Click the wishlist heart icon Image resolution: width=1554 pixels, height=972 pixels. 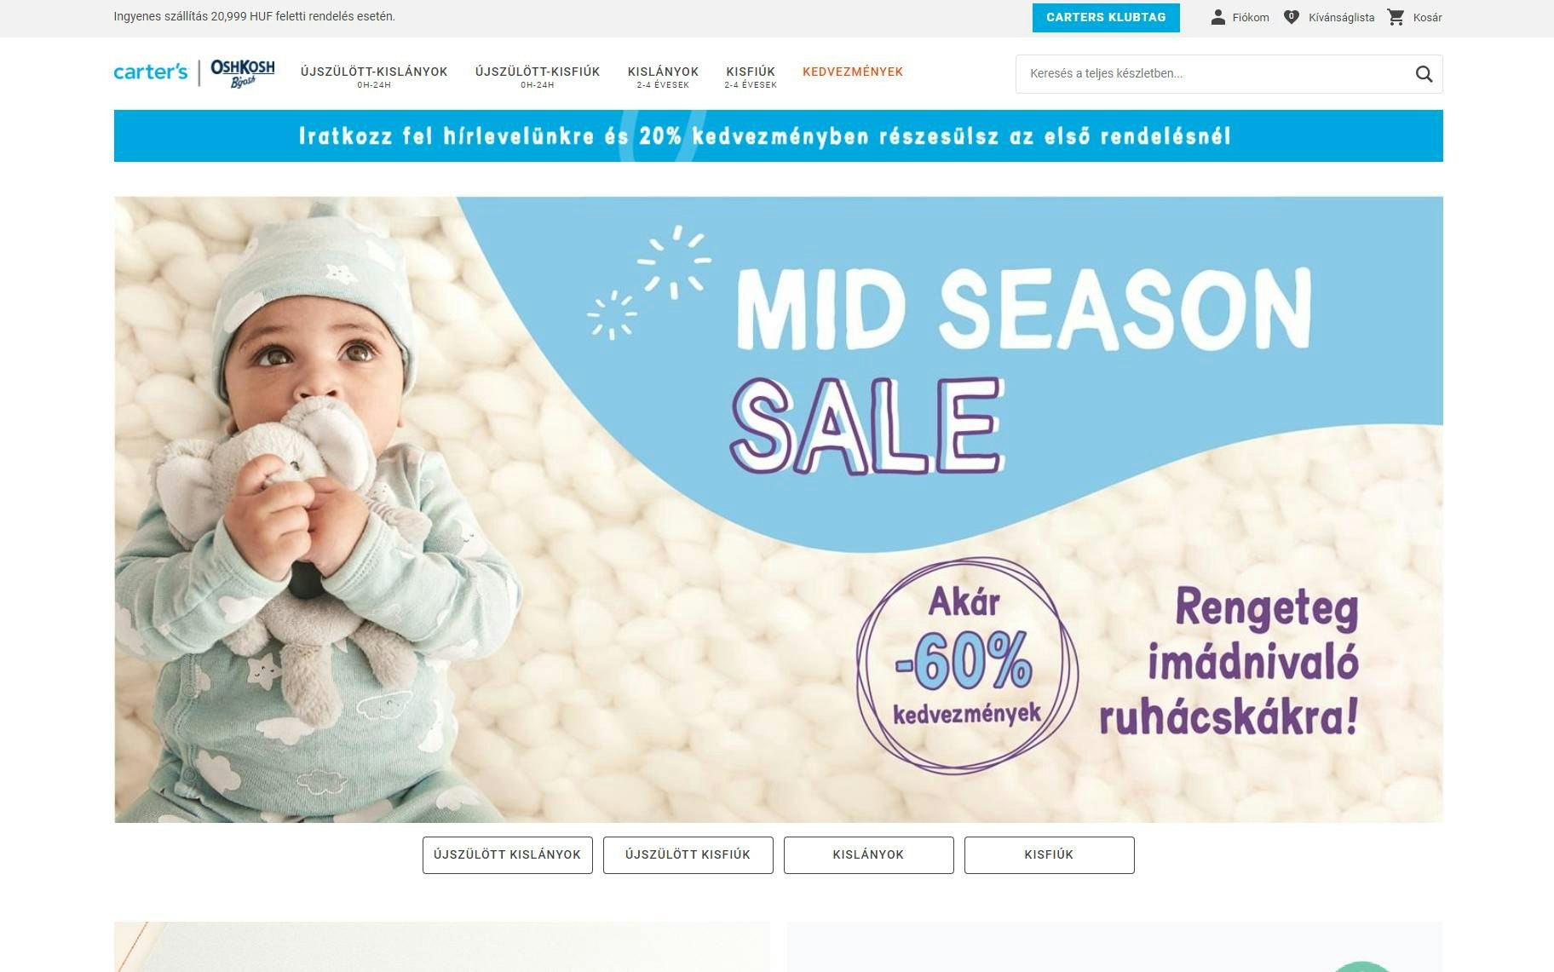(x=1292, y=17)
